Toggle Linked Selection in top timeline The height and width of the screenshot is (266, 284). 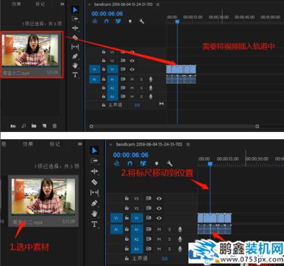pyautogui.click(x=118, y=21)
